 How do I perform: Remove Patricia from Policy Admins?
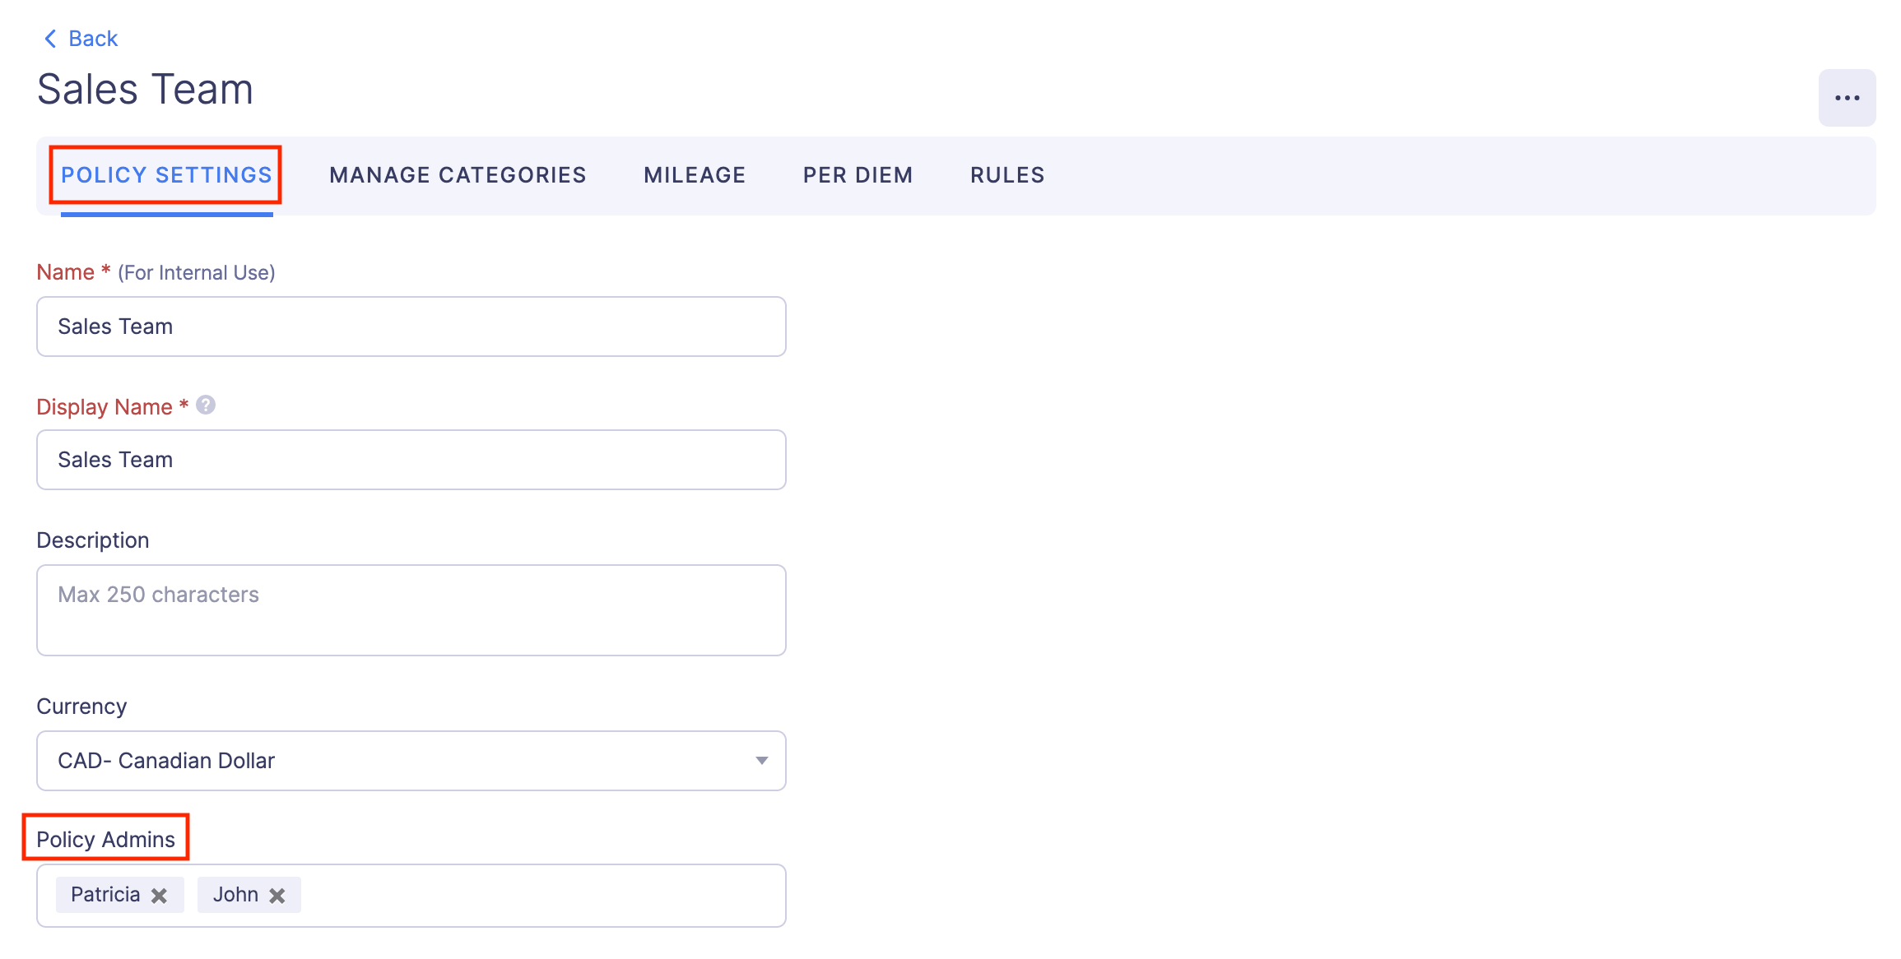160,895
